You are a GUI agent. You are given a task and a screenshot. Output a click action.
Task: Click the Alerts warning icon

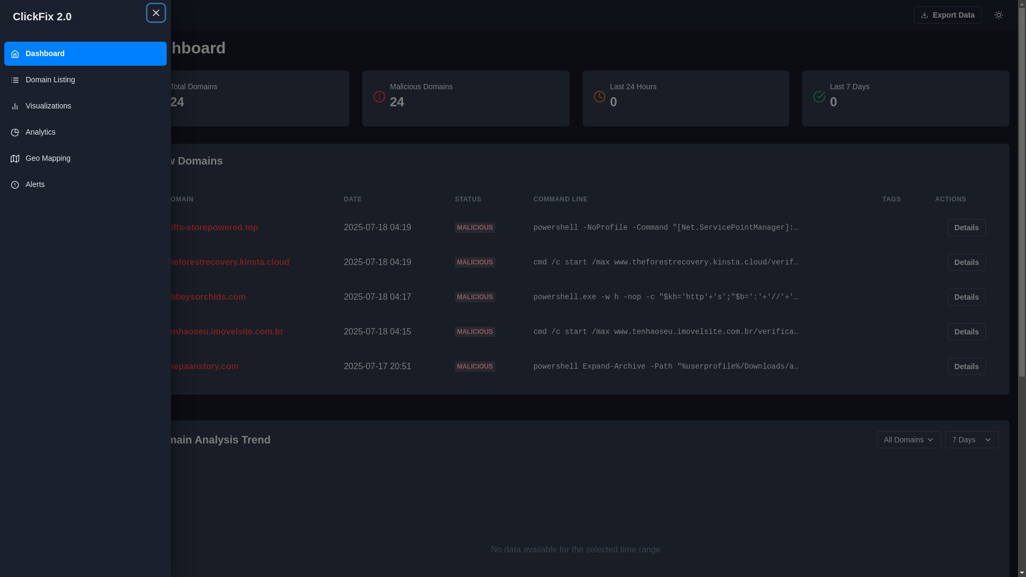tap(15, 185)
